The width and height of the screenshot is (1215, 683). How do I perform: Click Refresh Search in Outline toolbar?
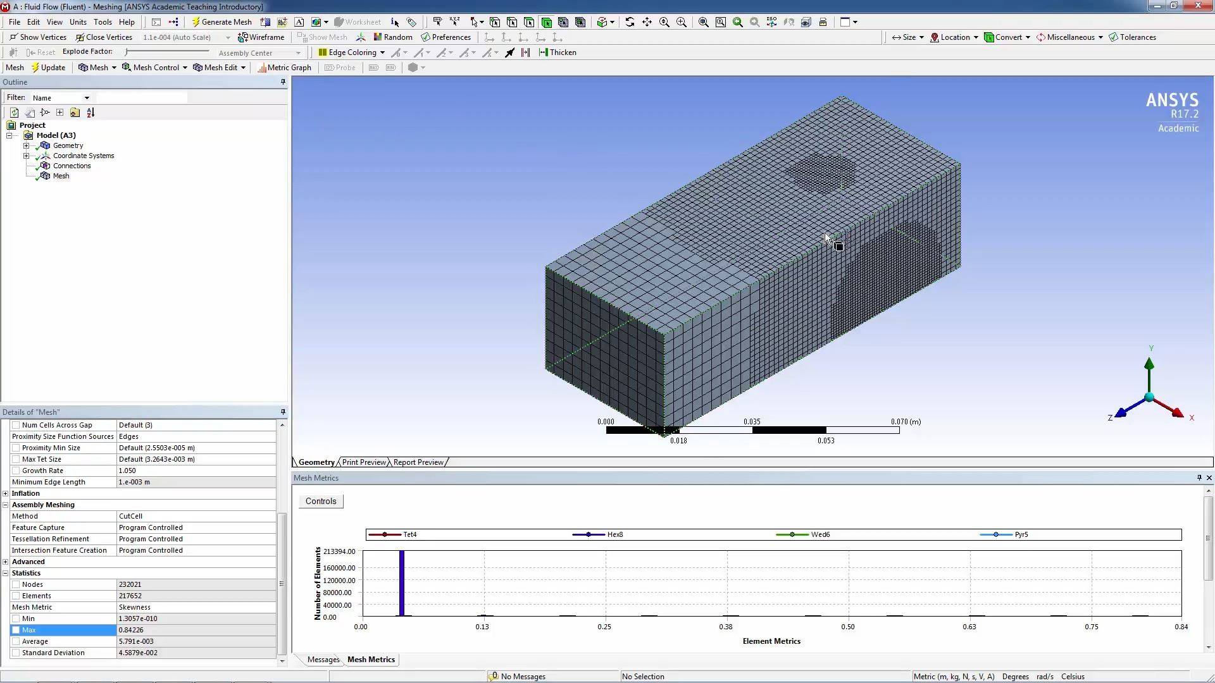point(14,113)
